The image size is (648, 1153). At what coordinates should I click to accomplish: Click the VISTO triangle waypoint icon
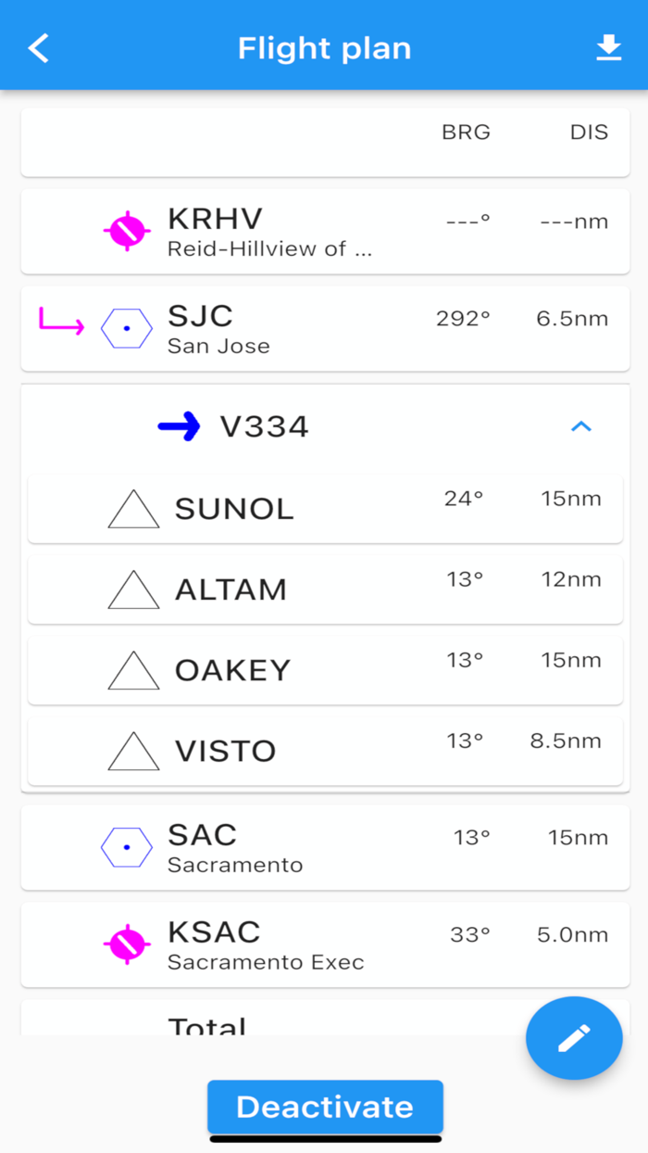pyautogui.click(x=132, y=751)
